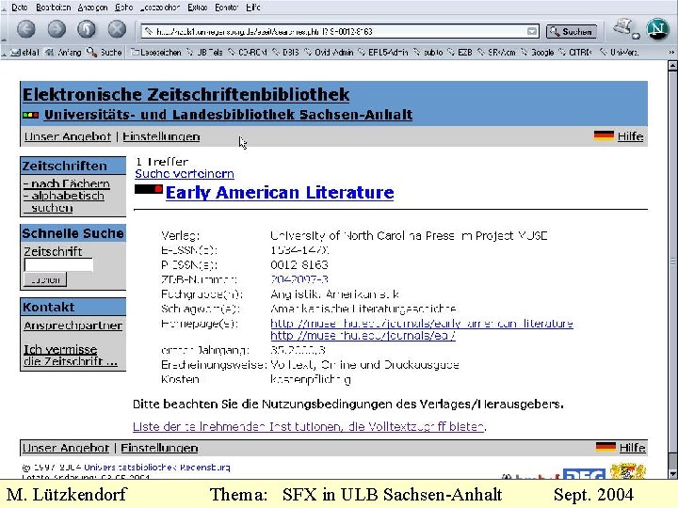Open the Ansprechpartner contact link
This screenshot has height=508, width=678.
click(x=73, y=325)
